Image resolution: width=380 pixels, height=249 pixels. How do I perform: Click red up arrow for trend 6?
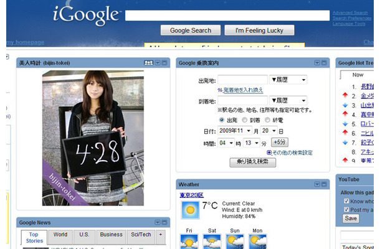tap(345, 132)
